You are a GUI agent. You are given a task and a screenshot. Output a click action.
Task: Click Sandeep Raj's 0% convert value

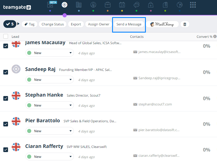(206, 72)
